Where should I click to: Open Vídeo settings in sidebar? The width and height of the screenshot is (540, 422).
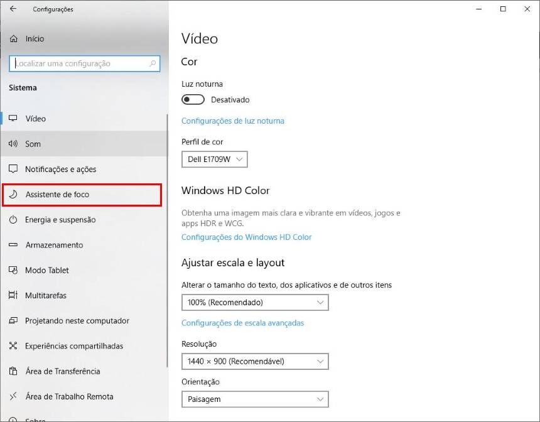(84, 119)
